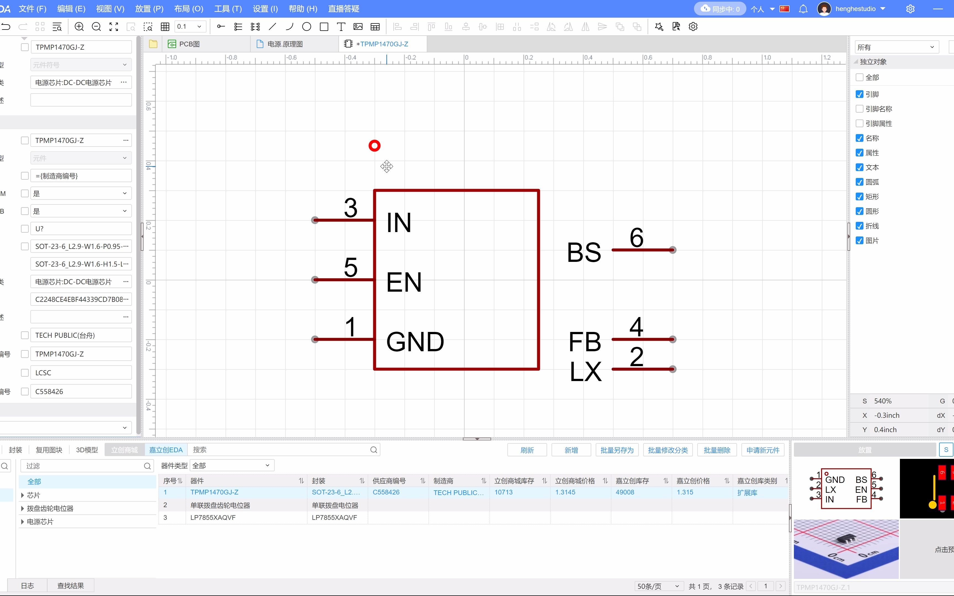Click the Undo icon
The width and height of the screenshot is (954, 596).
(6, 27)
